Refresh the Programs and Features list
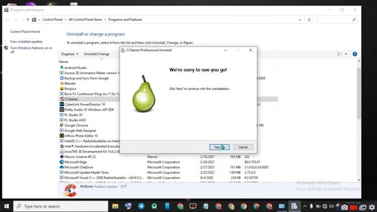The image size is (377, 212). (309, 19)
